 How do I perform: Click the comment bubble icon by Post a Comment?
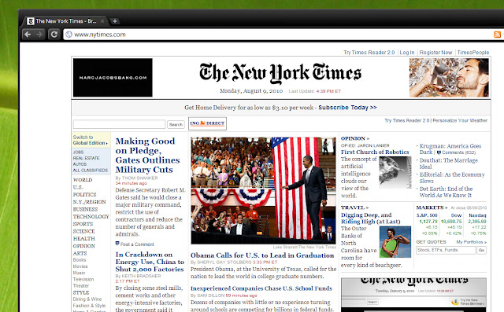click(x=117, y=244)
